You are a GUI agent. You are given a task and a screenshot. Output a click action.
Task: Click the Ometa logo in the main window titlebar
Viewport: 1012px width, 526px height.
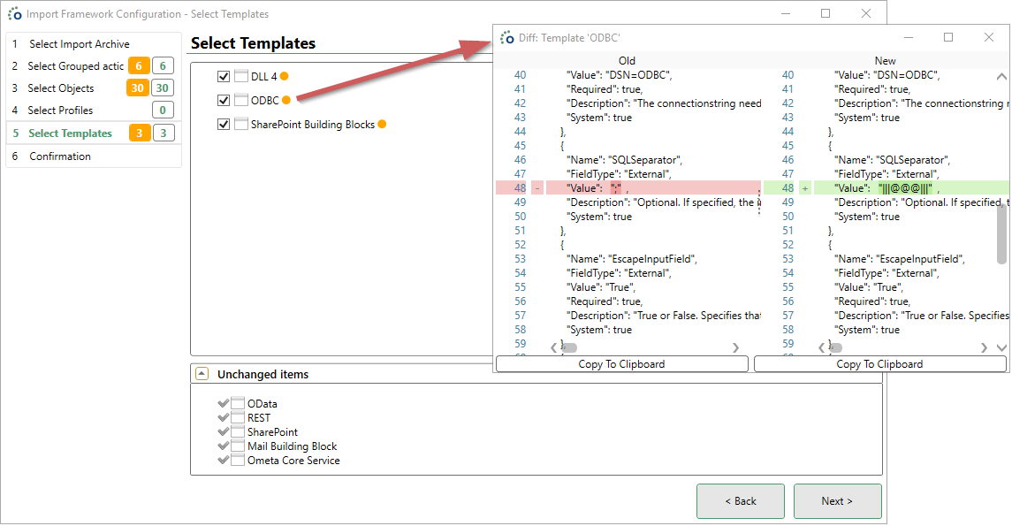click(x=14, y=13)
